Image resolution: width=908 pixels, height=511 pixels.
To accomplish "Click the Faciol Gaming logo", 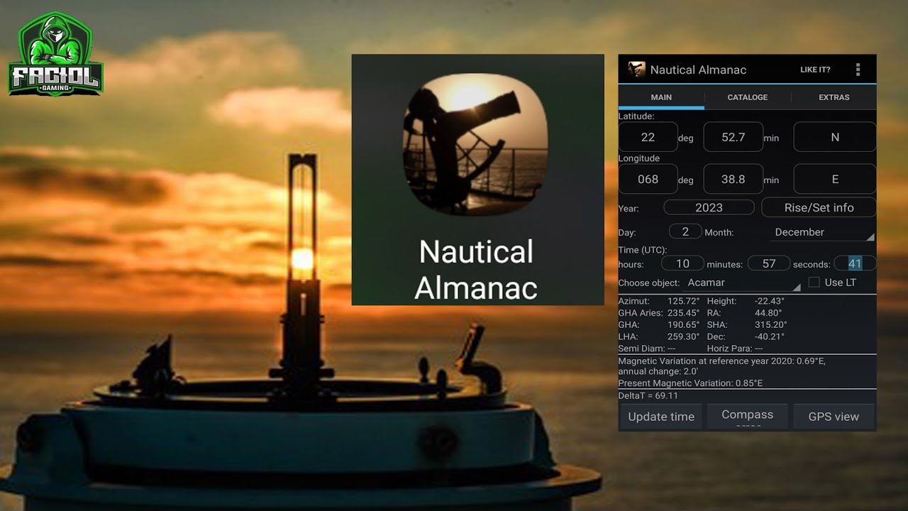I will (55, 53).
